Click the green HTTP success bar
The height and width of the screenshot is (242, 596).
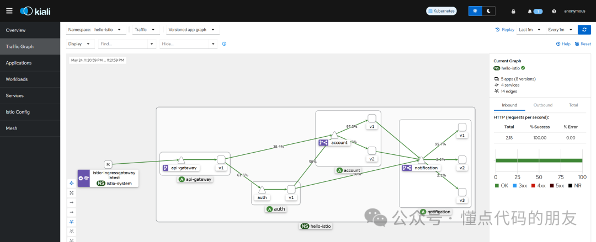click(x=539, y=160)
